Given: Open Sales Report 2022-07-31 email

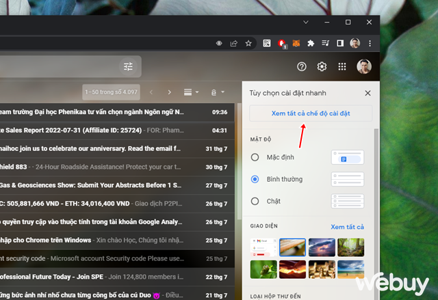Looking at the screenshot, I should pyautogui.click(x=117, y=131).
